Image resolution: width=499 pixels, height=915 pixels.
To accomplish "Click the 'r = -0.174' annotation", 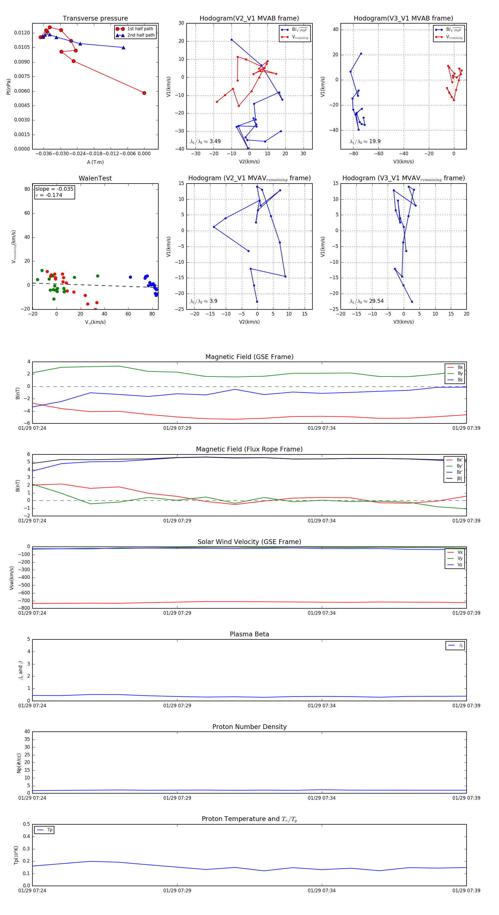I will pos(49,195).
